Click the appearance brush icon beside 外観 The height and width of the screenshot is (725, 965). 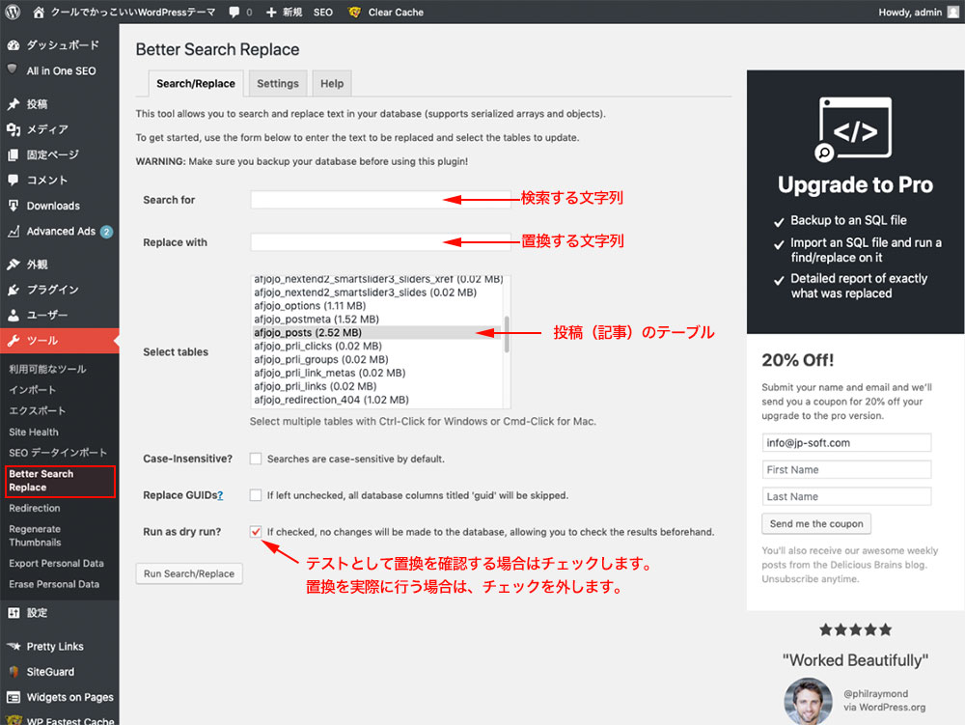[x=13, y=264]
